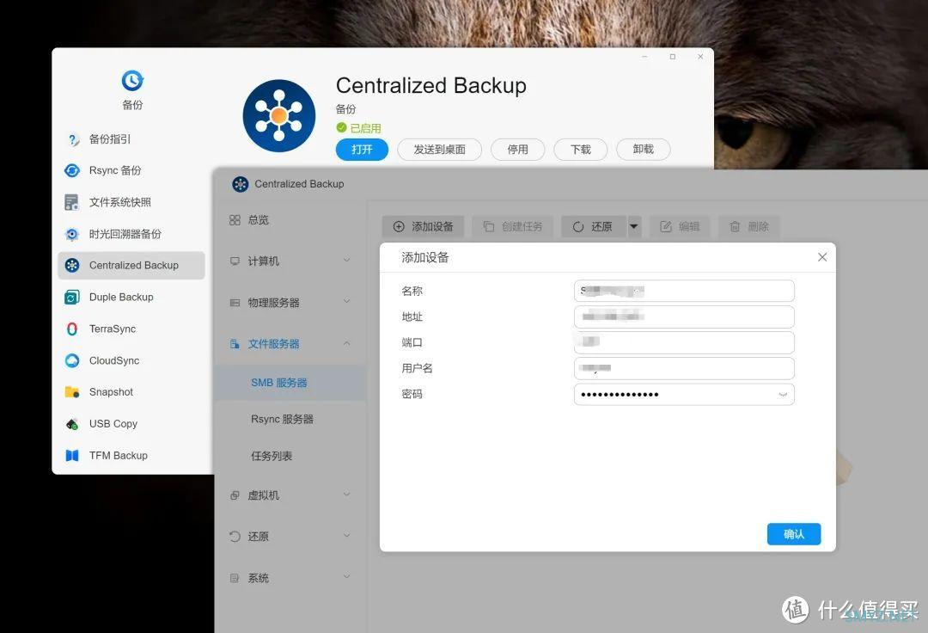Click the 文件服务器 file server icon
Viewport: 928px width, 633px height.
click(x=235, y=344)
